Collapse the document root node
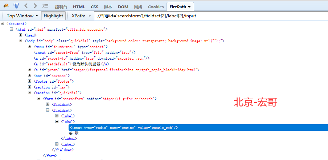328x160 pixels. tap(3, 23)
